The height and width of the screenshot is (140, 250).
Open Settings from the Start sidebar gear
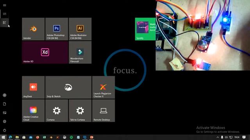pyautogui.click(x=4, y=121)
